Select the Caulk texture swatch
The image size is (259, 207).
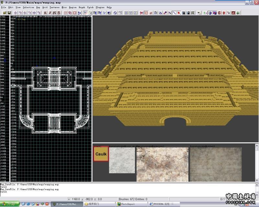(101, 154)
